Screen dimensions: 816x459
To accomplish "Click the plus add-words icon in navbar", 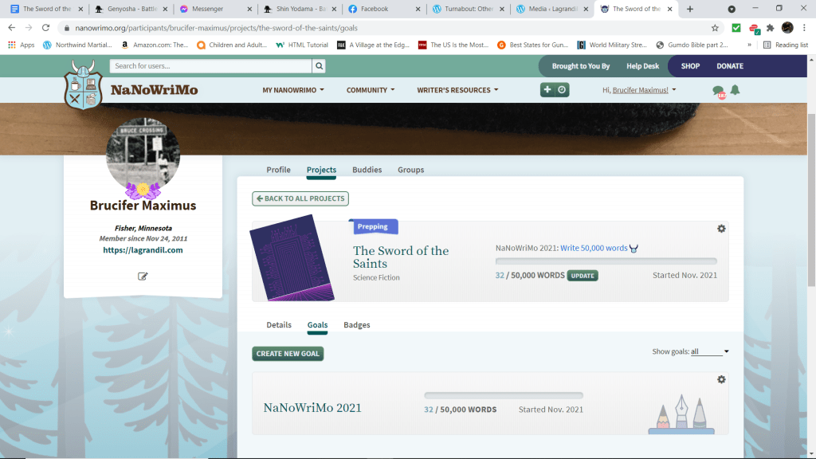I will tap(547, 90).
